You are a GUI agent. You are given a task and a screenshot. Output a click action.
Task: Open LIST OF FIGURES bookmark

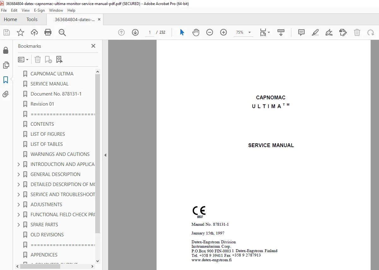tap(48, 134)
